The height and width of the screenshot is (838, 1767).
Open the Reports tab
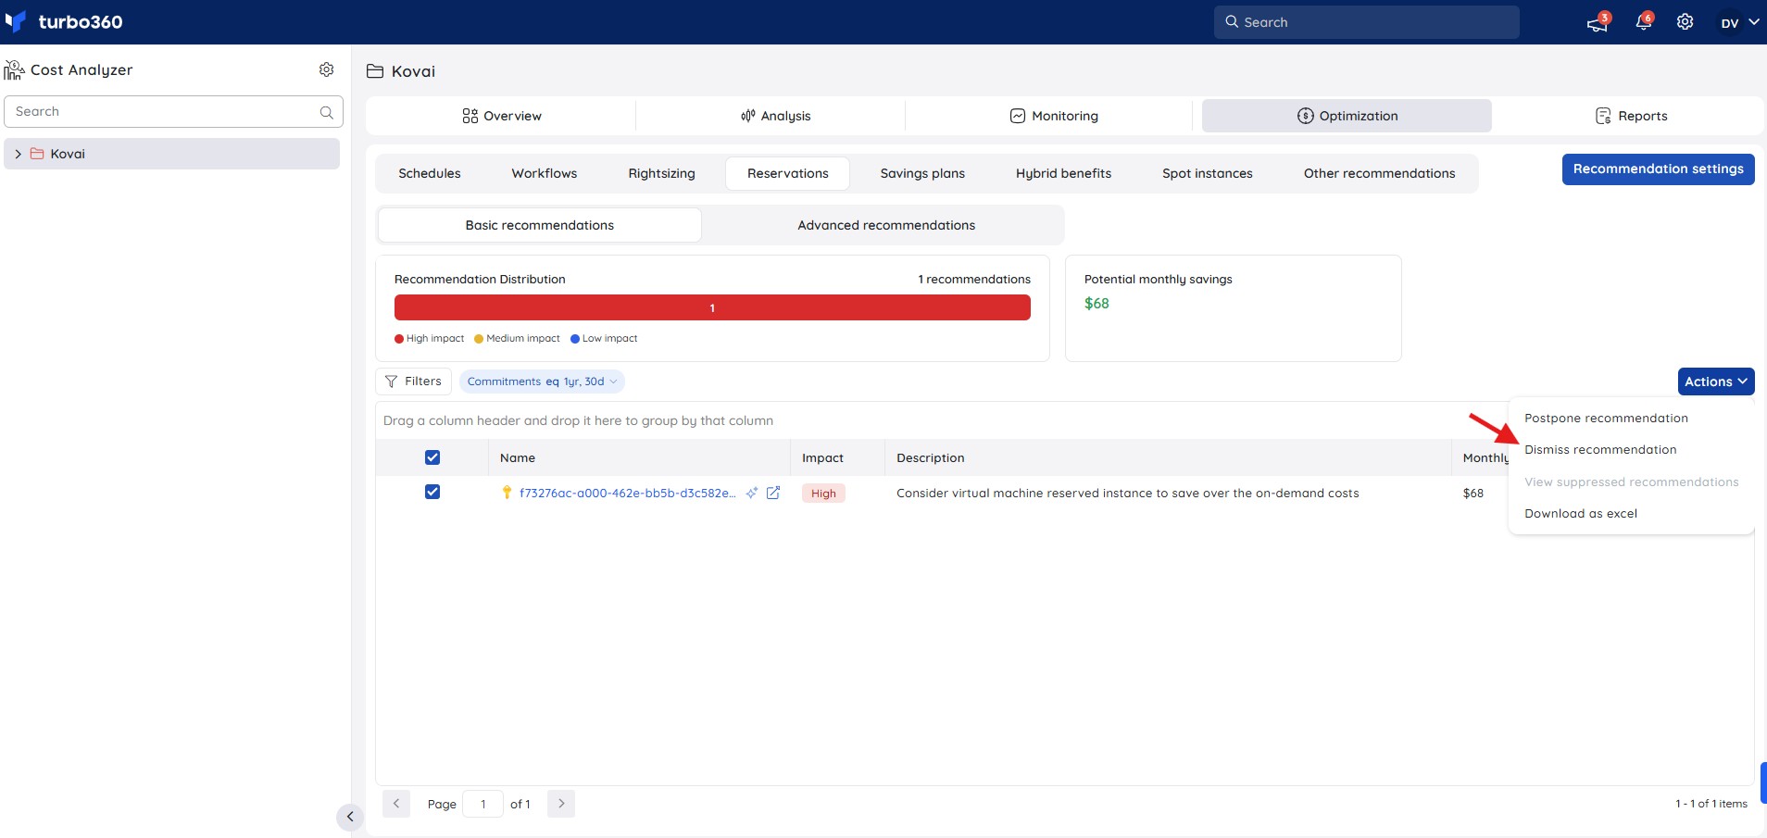tap(1631, 116)
